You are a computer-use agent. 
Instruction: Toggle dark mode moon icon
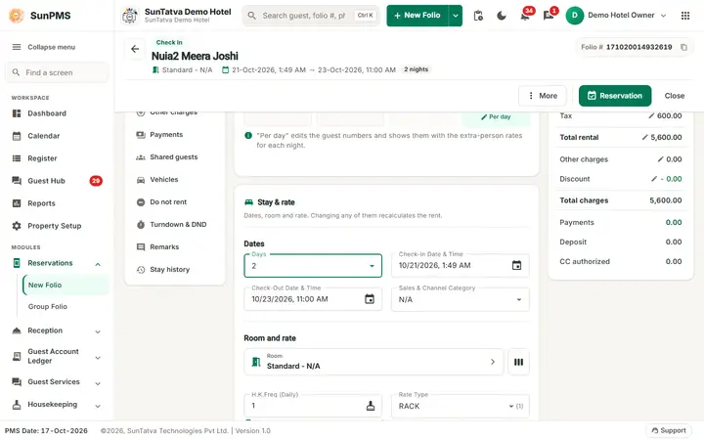point(502,16)
